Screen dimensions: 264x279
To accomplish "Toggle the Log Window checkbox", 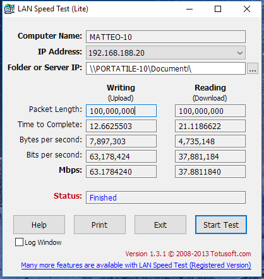I will pos(19,242).
